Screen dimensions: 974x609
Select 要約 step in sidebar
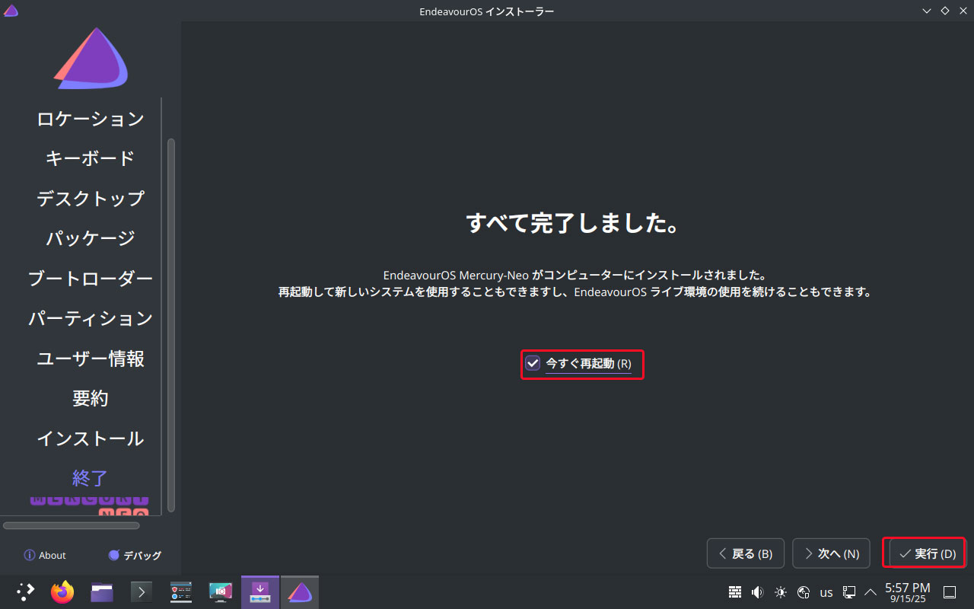(x=90, y=398)
